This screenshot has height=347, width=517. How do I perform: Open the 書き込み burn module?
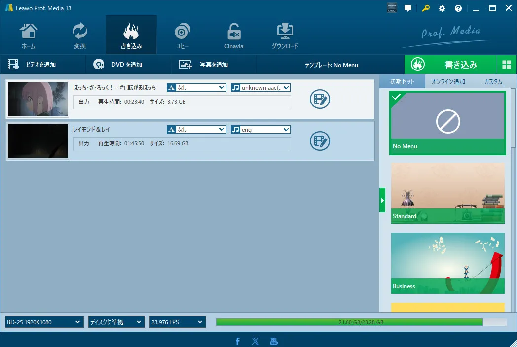(131, 35)
